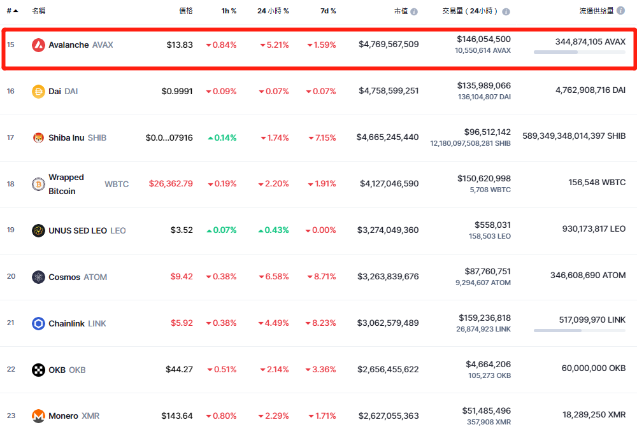The image size is (637, 434).
Task: Sort the table by 7d % header
Action: click(328, 11)
